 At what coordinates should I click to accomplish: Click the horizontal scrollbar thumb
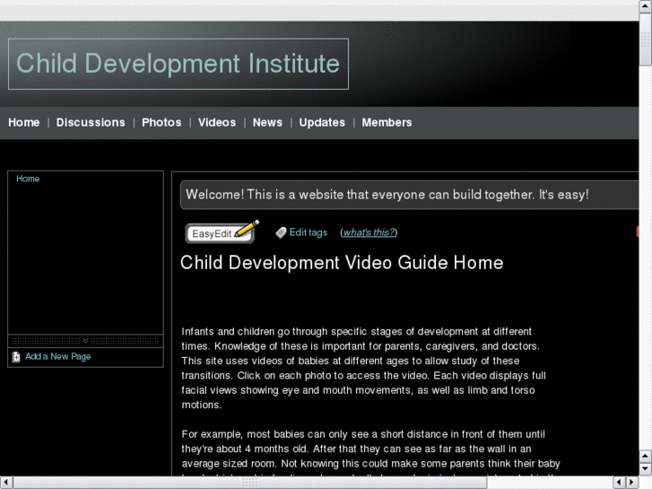250,483
